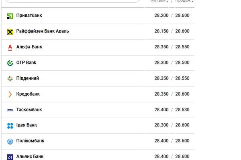Image resolution: width=241 pixels, height=160 pixels.
Task: Click the red Альфа-Банк letter A logo
Action: [x=10, y=48]
